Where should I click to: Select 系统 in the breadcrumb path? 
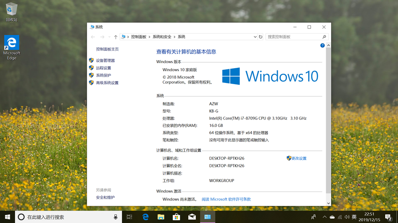click(x=181, y=37)
